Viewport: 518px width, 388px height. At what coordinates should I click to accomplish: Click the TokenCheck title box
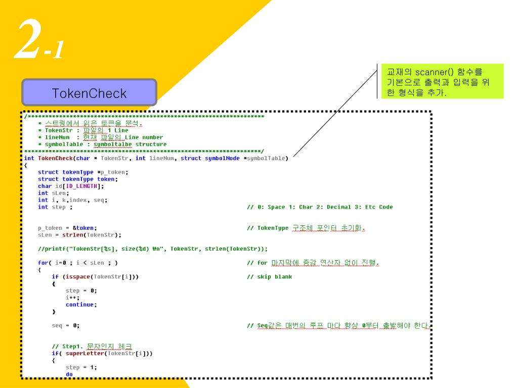[89, 92]
